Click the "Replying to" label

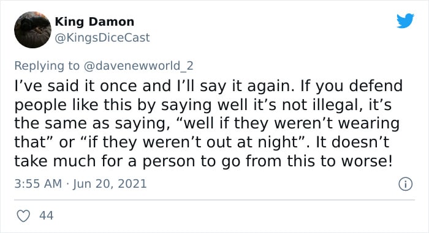click(47, 66)
